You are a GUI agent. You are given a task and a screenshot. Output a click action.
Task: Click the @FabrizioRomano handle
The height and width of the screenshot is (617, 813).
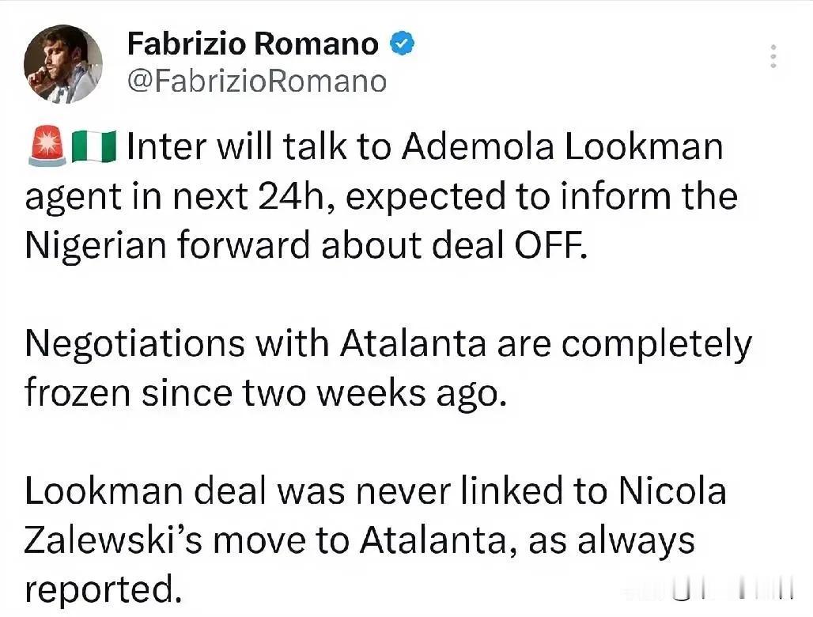[x=257, y=81]
